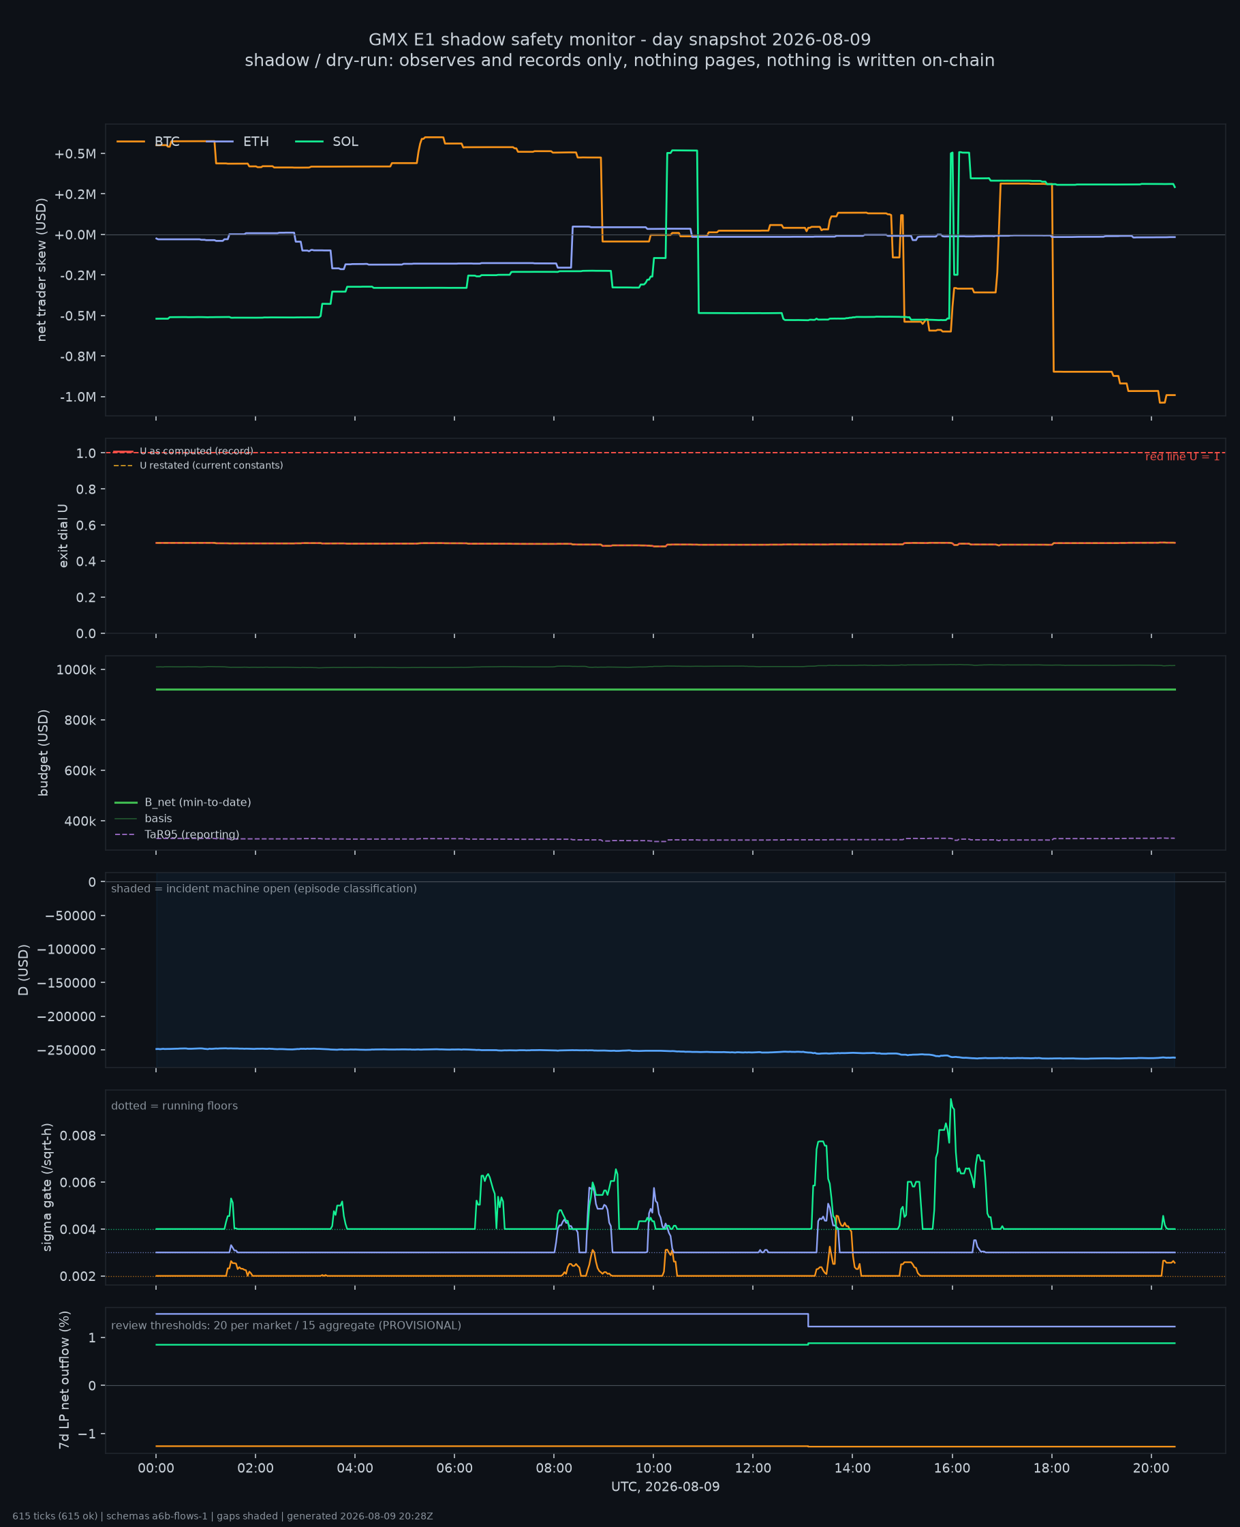Click the -0.8M skew tick label
1240x1527 pixels.
[x=78, y=357]
